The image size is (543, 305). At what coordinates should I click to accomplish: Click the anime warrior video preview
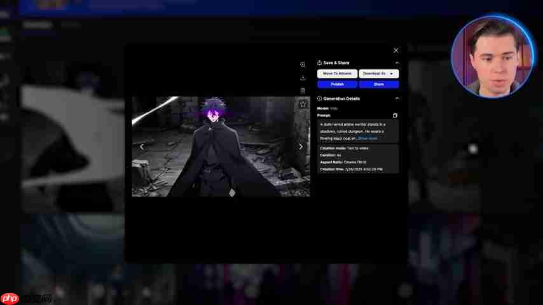tap(221, 146)
